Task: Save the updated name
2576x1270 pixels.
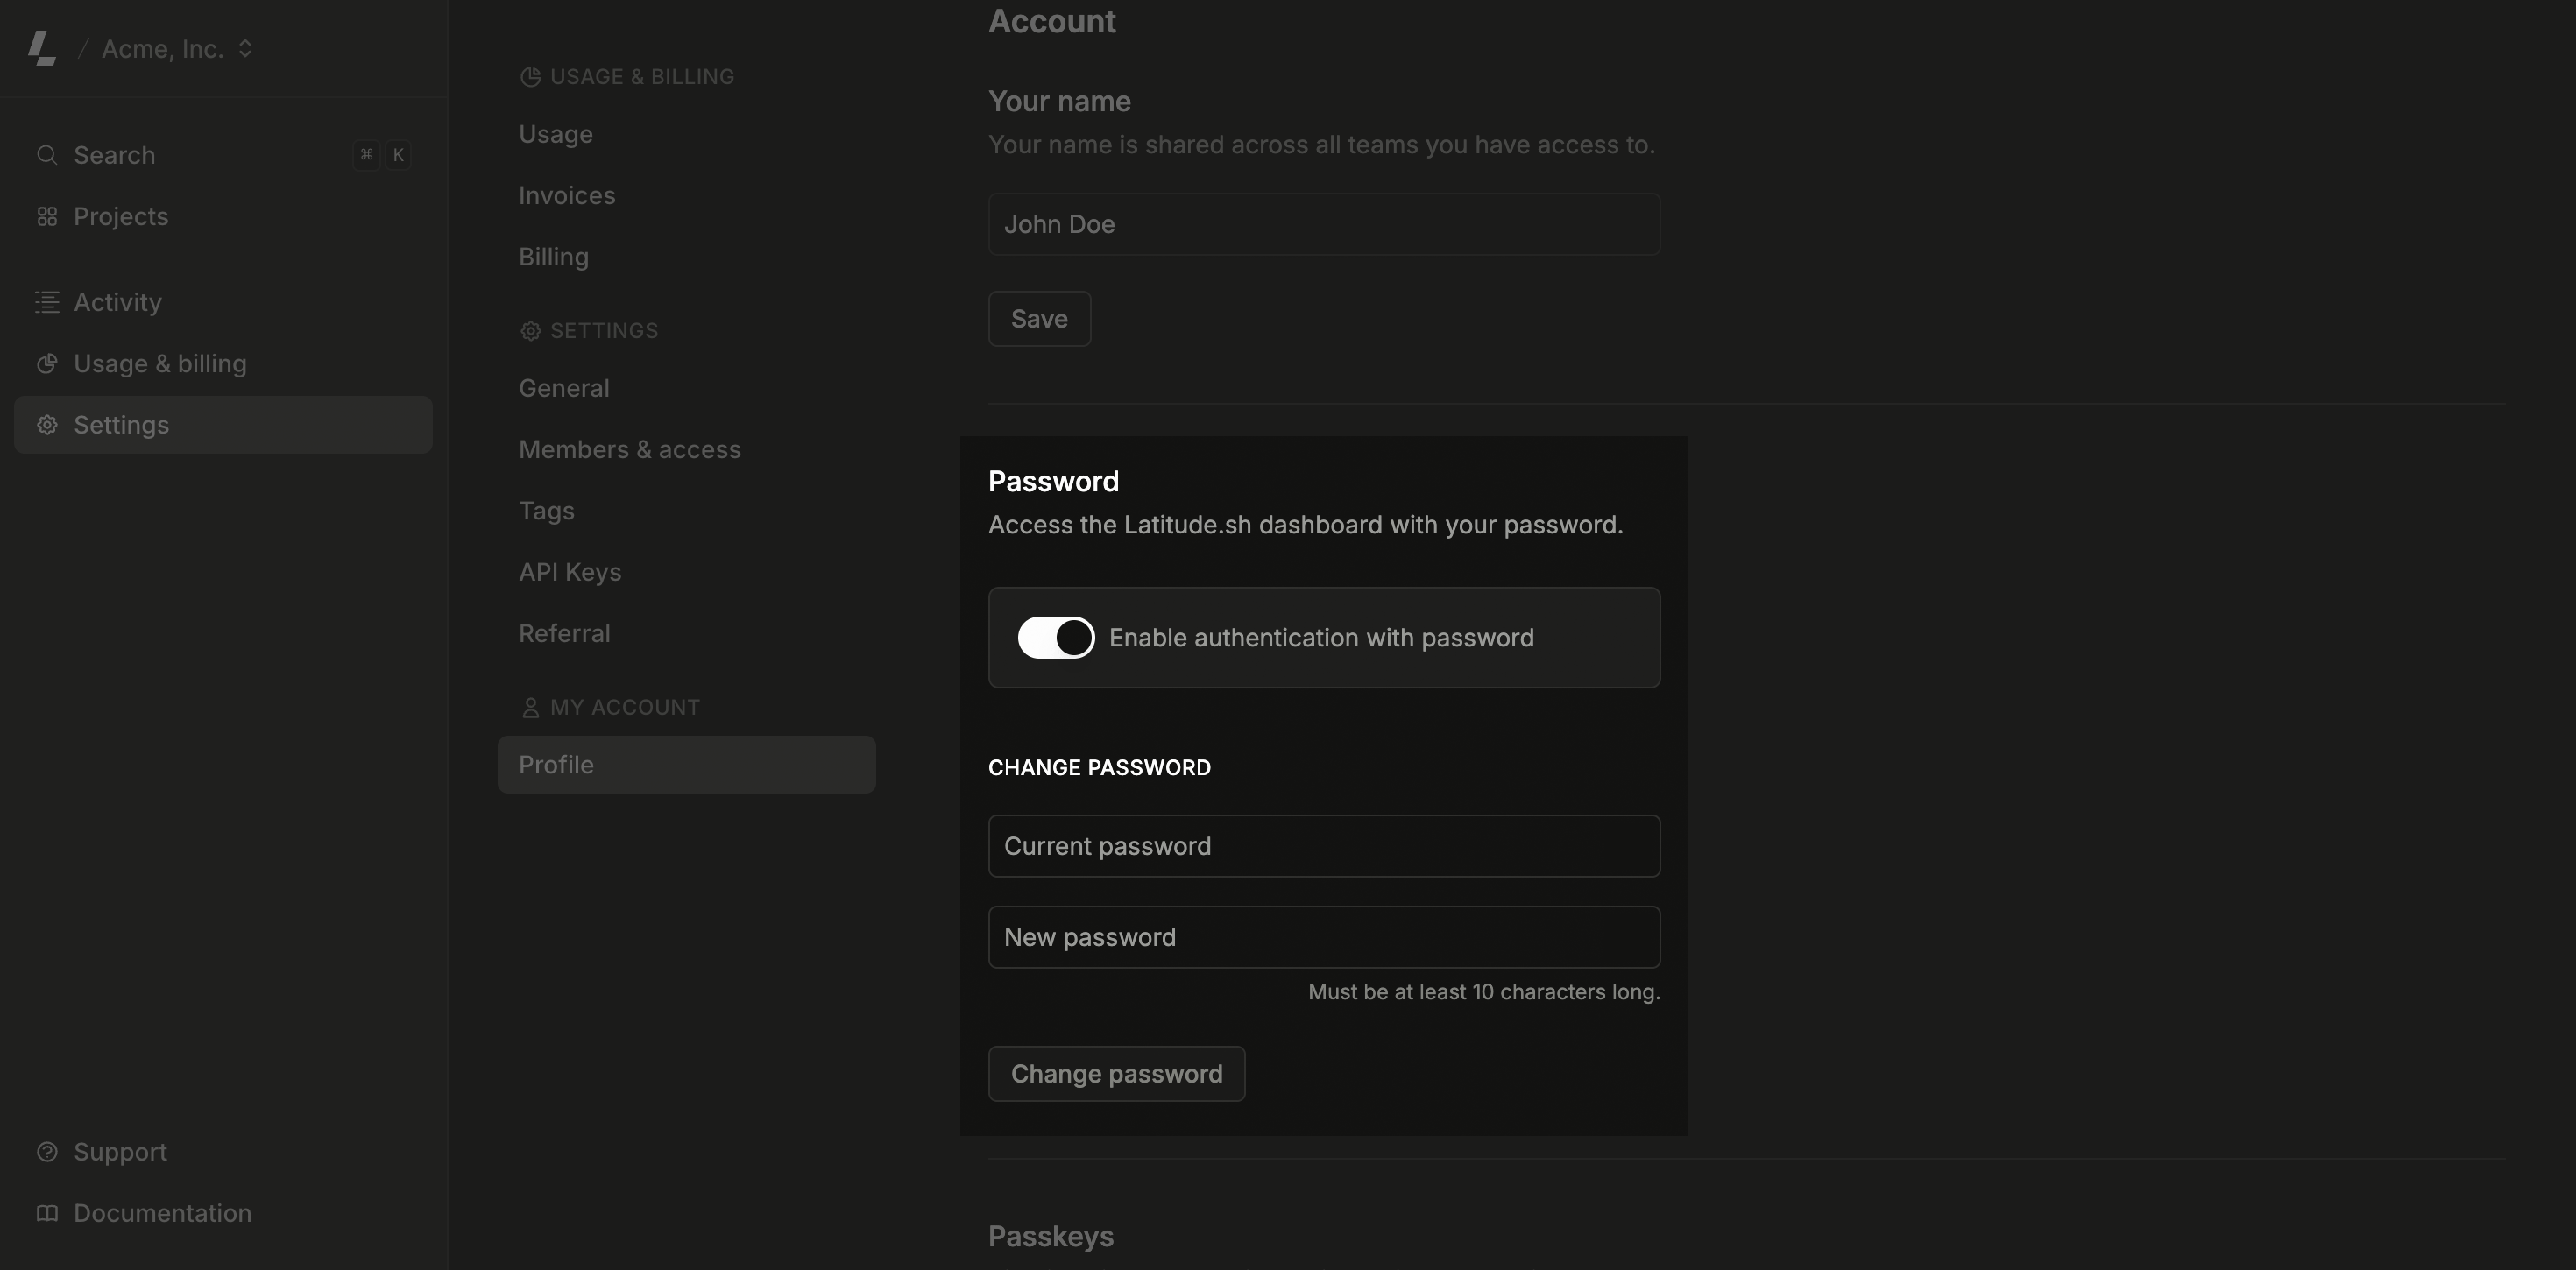Action: [x=1038, y=318]
